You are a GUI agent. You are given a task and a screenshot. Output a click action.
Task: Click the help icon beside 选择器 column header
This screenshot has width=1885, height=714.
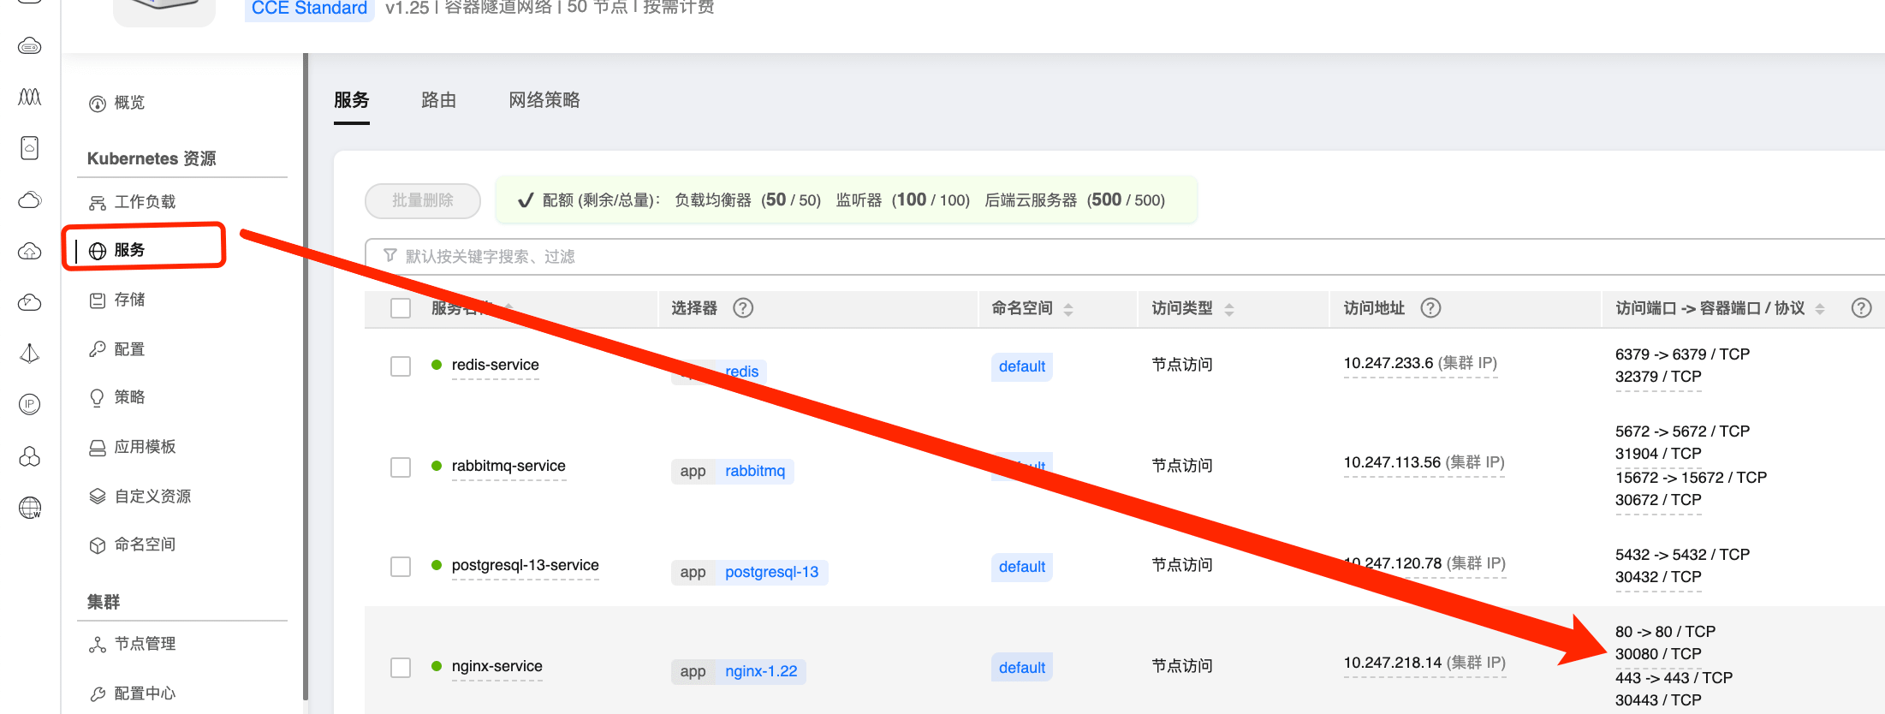pyautogui.click(x=743, y=308)
